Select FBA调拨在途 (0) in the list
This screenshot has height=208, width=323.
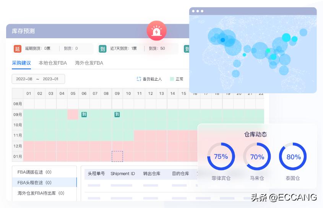(x=44, y=172)
